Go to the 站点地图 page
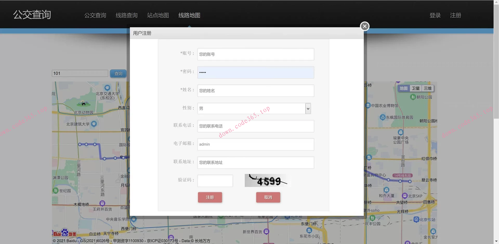This screenshot has width=499, height=244. (158, 15)
